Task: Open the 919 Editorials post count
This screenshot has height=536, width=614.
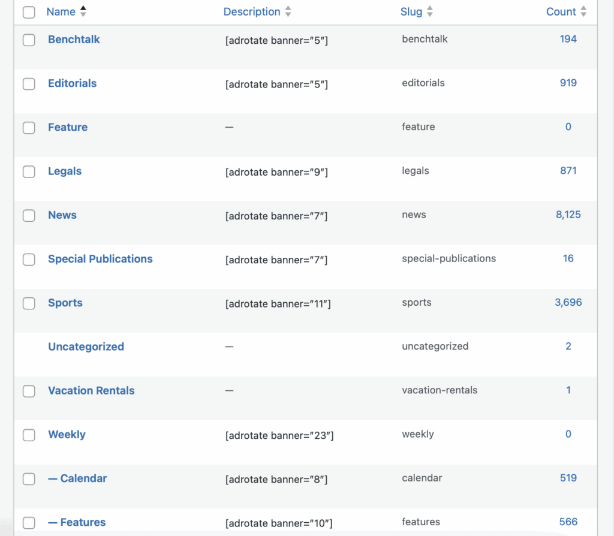Action: click(x=568, y=83)
